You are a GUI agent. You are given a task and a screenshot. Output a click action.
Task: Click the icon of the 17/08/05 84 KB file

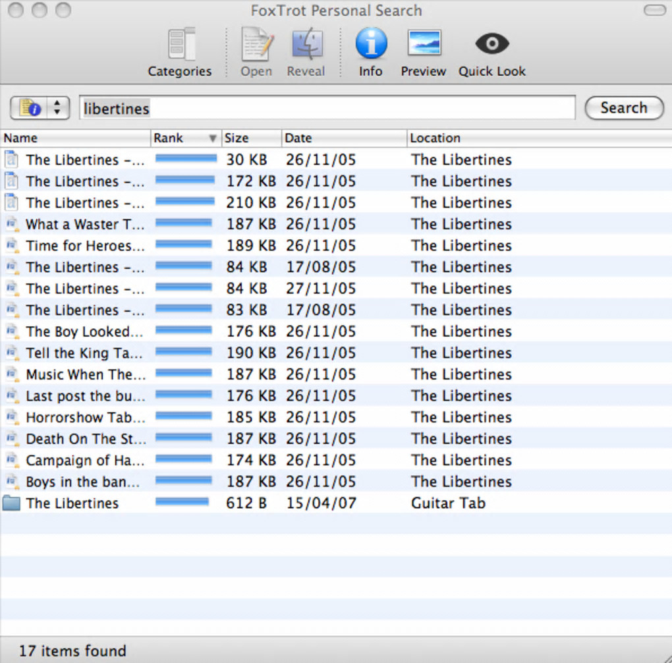coord(12,267)
